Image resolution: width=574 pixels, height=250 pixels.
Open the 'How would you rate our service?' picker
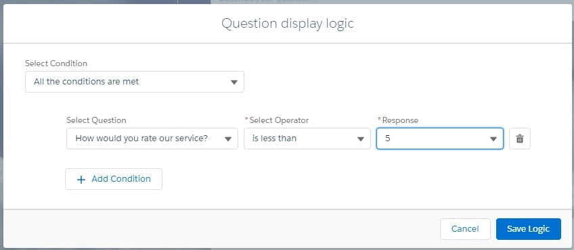point(152,139)
